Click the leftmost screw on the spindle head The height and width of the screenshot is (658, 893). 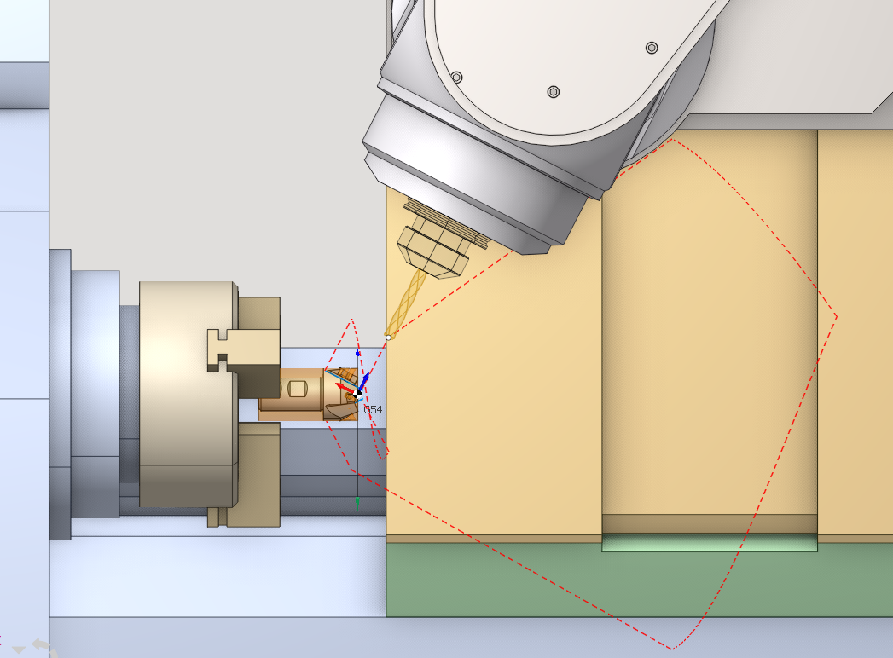[456, 78]
